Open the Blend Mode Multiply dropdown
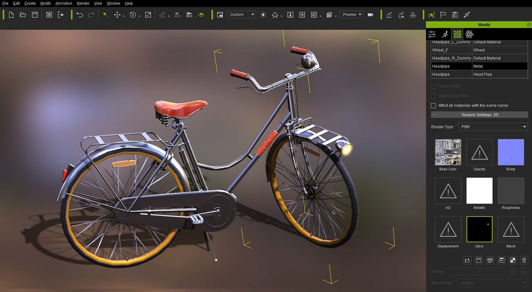 [x=492, y=283]
